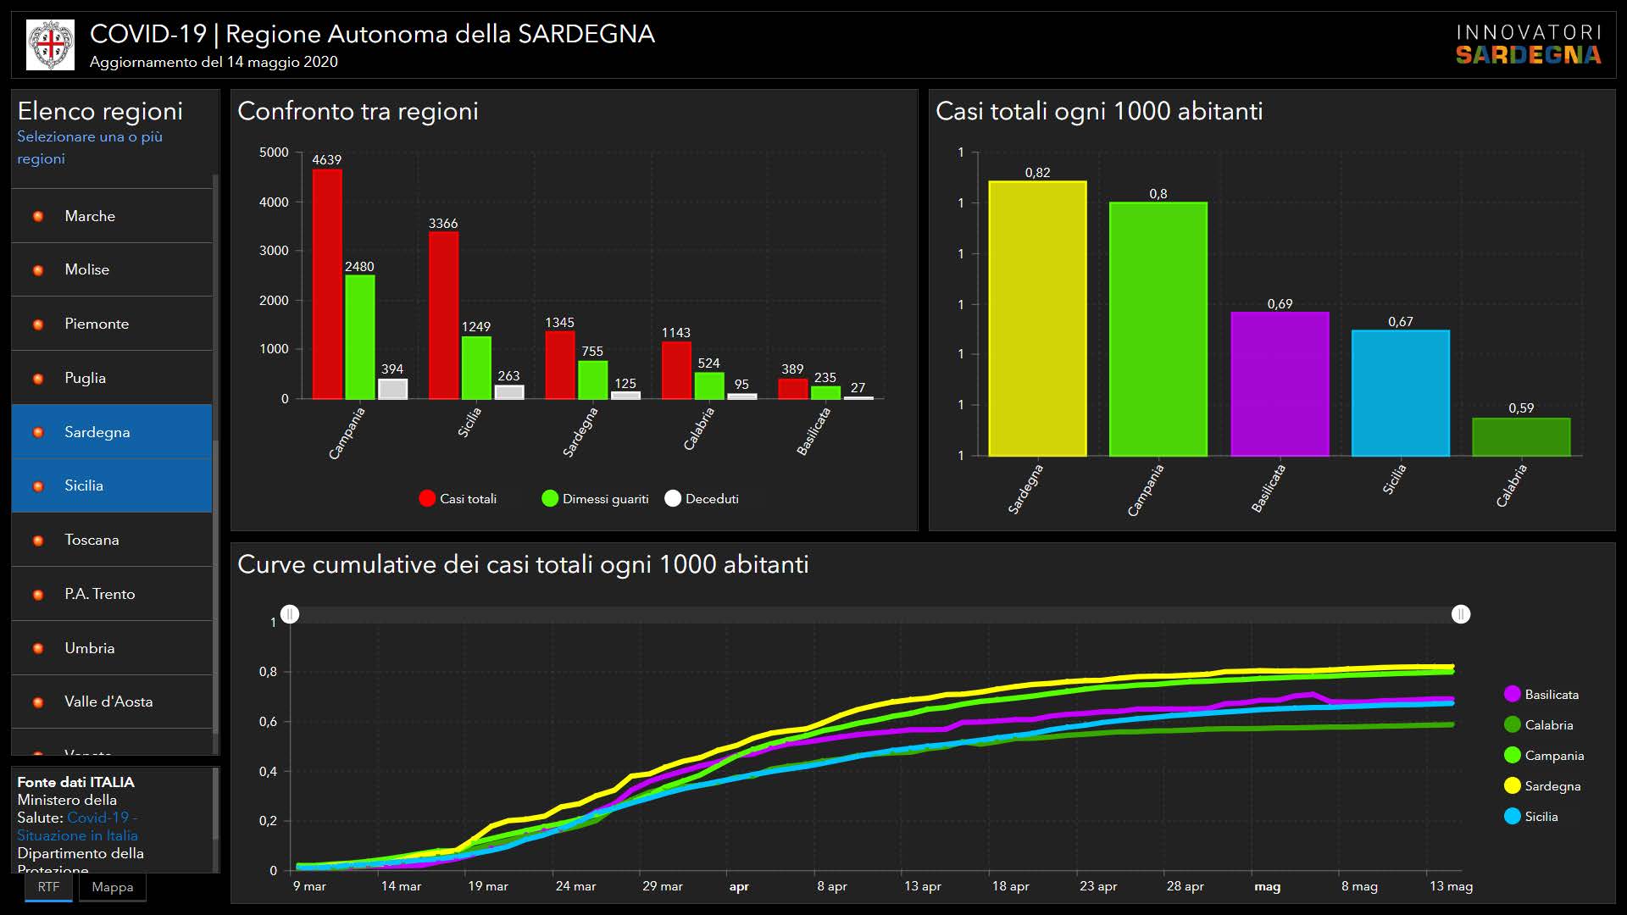Click the Sardegna region crest logo
This screenshot has width=1627, height=915.
(50, 45)
